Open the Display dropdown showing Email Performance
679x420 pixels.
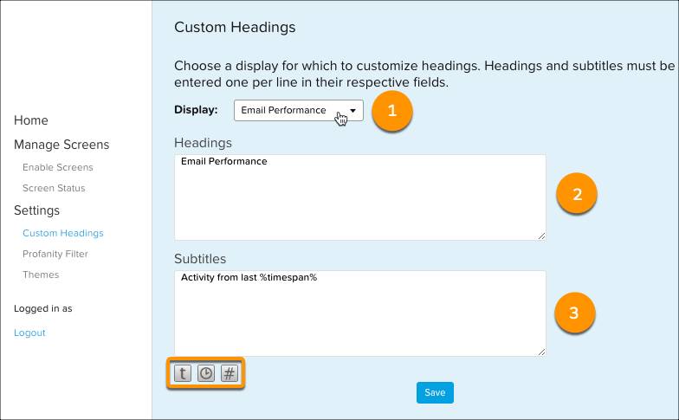(298, 111)
